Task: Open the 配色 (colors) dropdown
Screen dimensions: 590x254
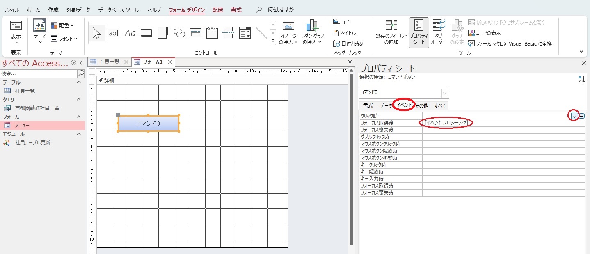Action: (62, 25)
